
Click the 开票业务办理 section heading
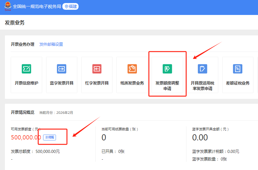pos(23,44)
